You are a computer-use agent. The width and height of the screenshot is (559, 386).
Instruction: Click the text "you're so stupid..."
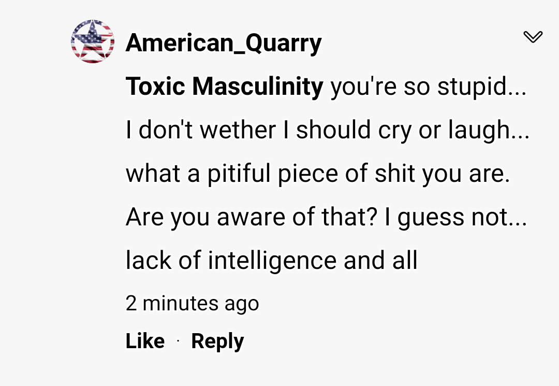428,87
